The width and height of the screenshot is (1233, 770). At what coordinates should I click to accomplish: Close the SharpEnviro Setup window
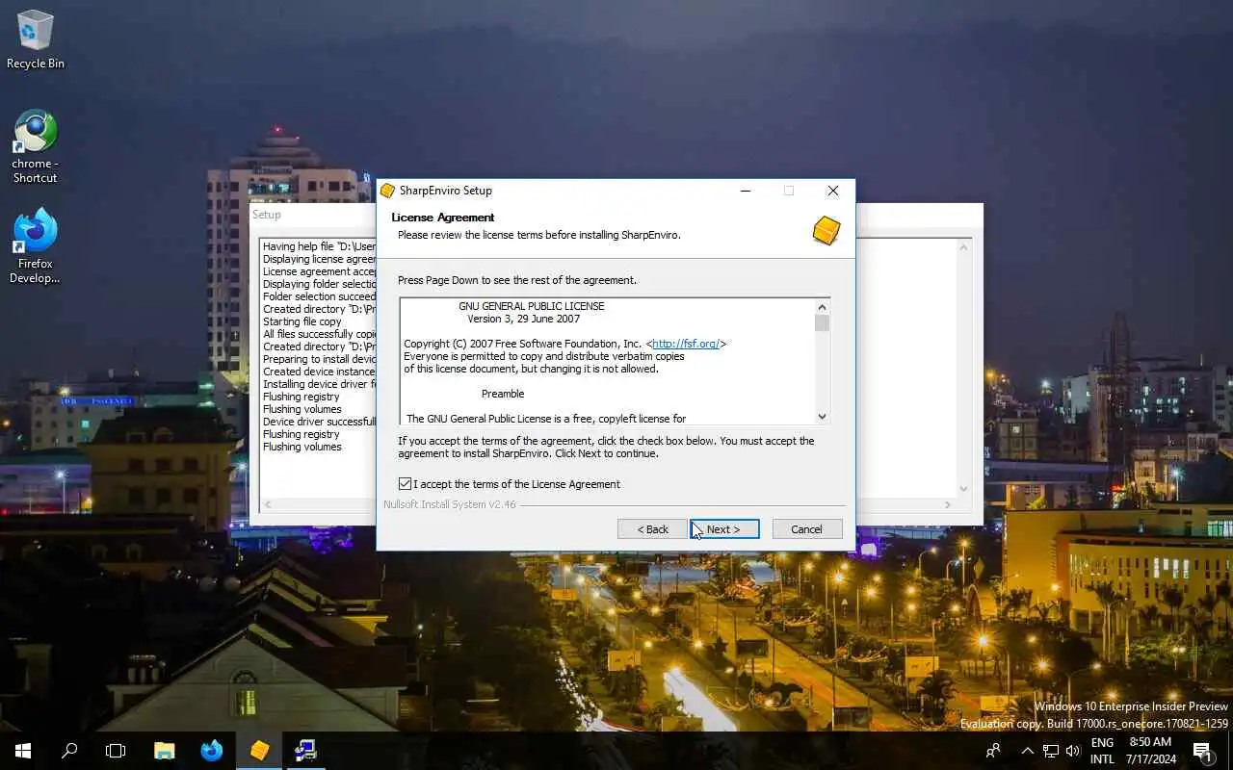(x=833, y=191)
